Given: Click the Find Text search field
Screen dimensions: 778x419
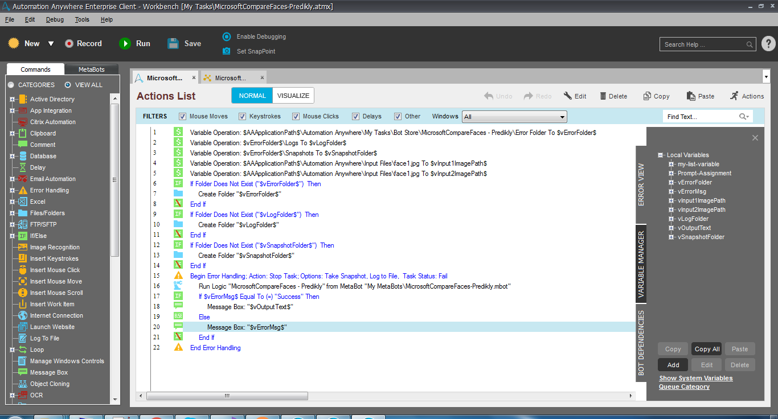Looking at the screenshot, I should click(701, 117).
